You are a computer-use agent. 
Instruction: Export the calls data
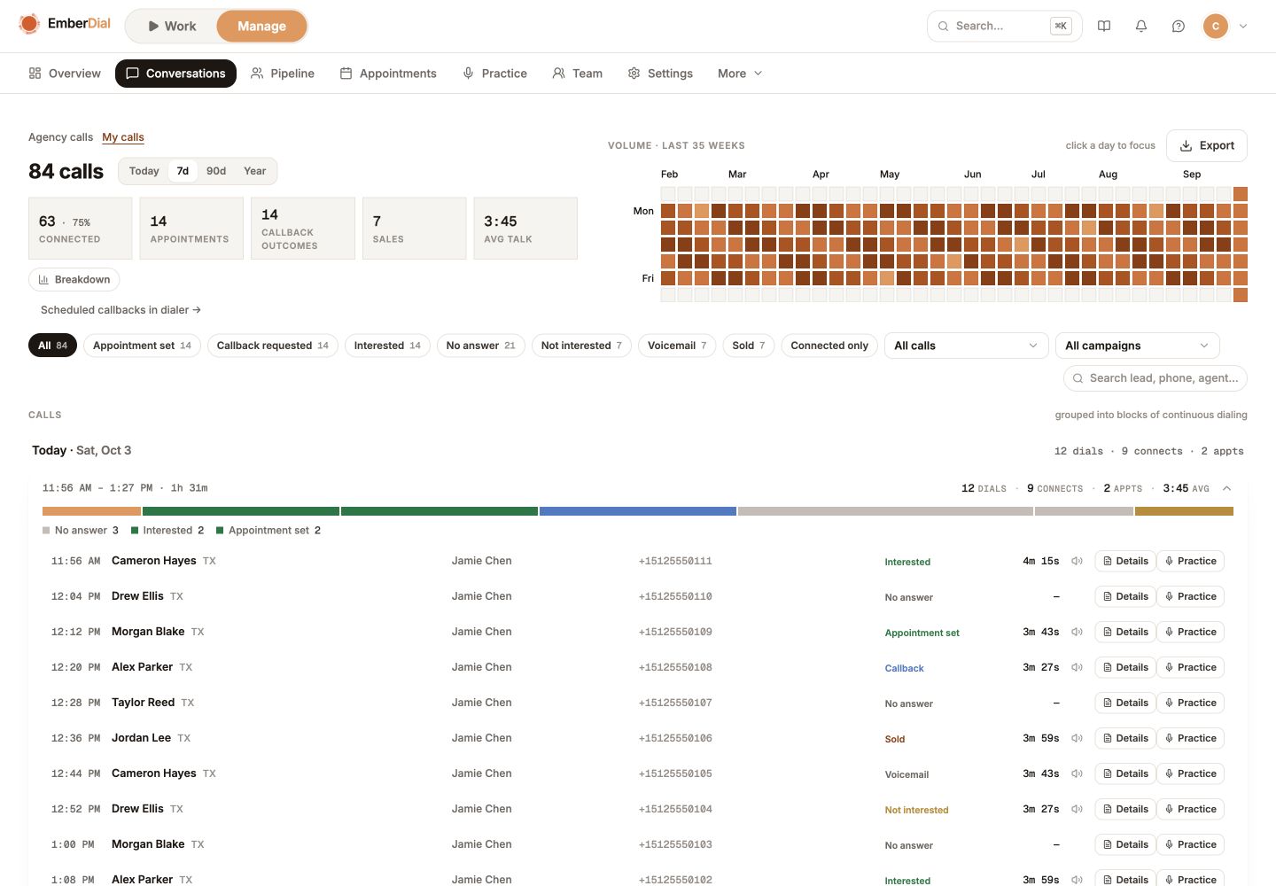pyautogui.click(x=1207, y=146)
